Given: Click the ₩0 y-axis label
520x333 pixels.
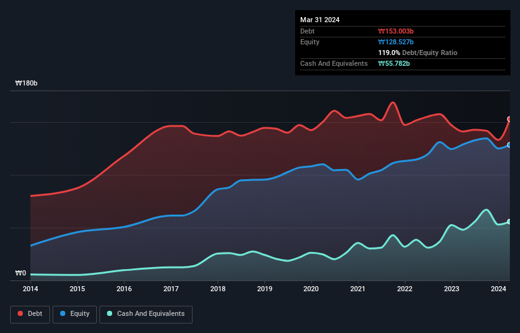Looking at the screenshot, I should click(x=20, y=273).
